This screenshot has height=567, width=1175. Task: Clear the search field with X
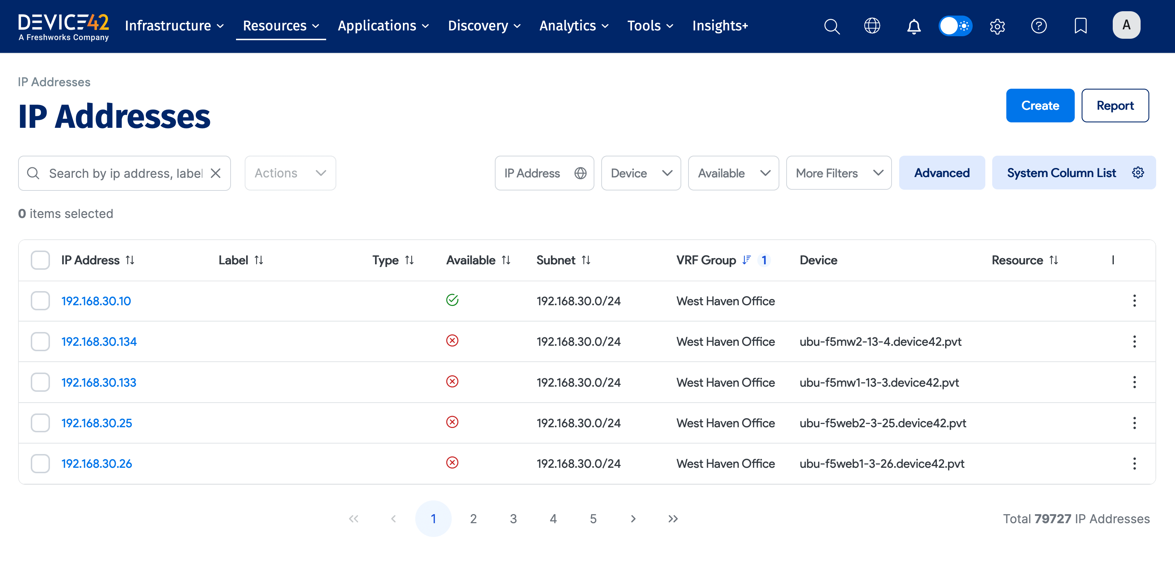(215, 173)
